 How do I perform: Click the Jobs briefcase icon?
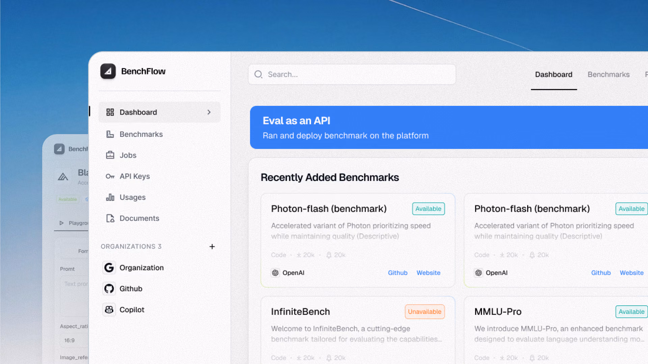(x=110, y=155)
